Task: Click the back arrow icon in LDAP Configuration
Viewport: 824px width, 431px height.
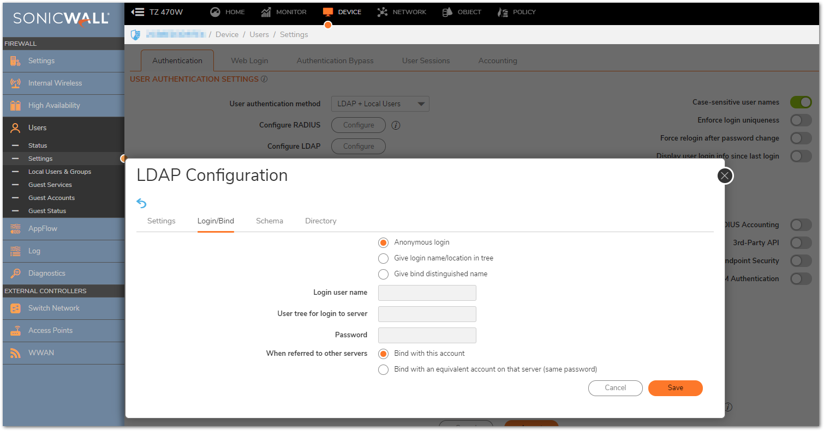Action: [x=141, y=203]
